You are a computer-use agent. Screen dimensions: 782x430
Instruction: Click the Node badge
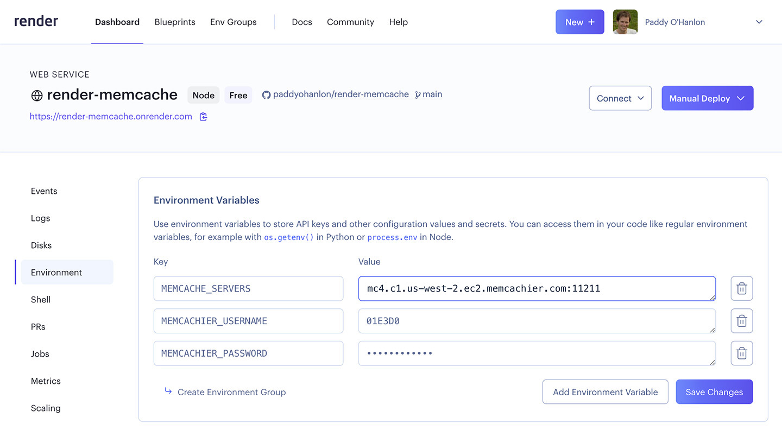tap(204, 95)
